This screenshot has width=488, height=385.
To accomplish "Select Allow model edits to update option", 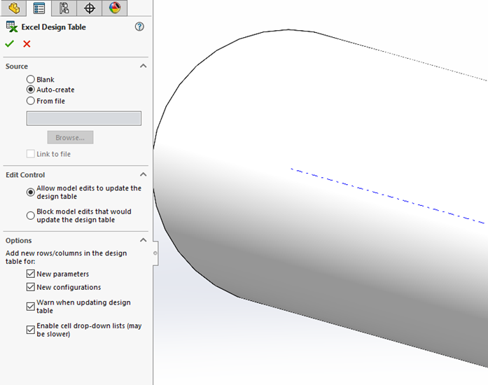I will point(31,192).
